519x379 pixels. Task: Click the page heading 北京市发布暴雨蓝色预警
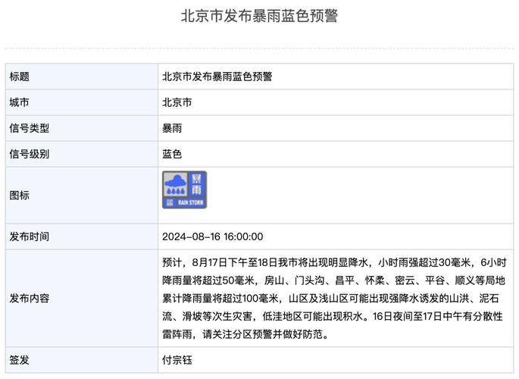[259, 16]
